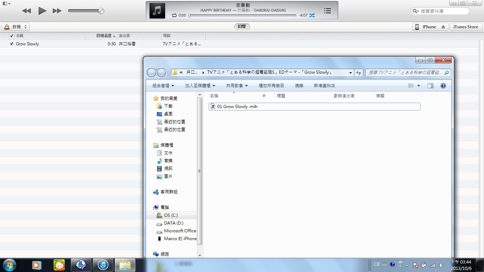Image resolution: width=484 pixels, height=272 pixels.
Task: Click the album artwork thumbnail in iTunes
Action: coord(157,11)
